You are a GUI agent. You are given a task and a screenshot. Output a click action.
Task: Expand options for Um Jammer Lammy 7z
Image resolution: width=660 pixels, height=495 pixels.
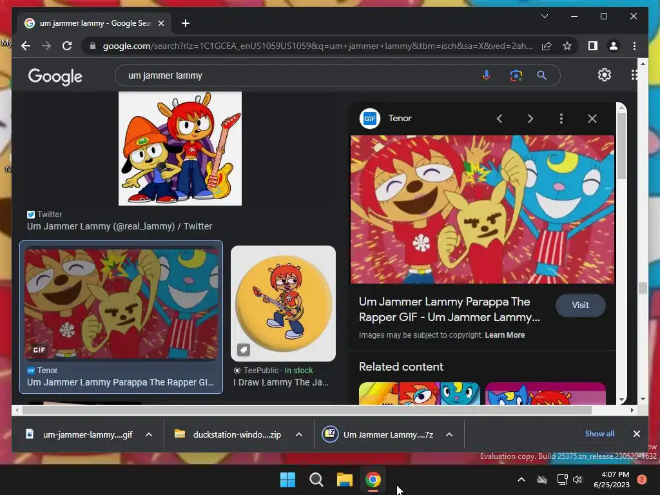(x=449, y=434)
